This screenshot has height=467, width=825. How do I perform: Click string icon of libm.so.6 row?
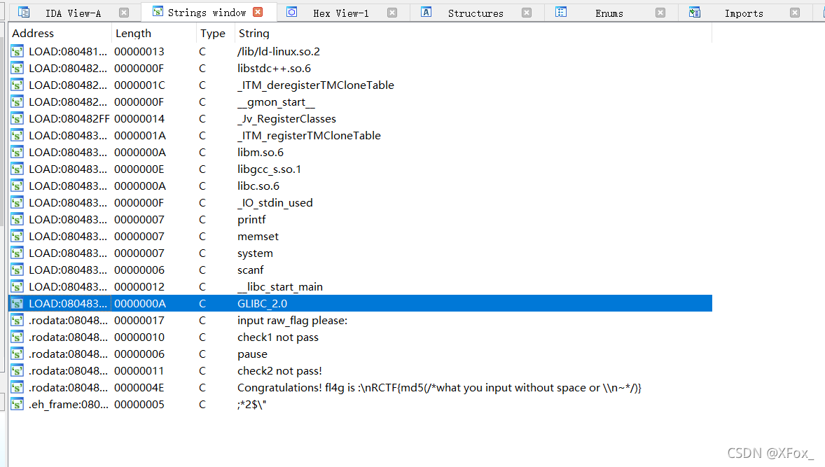(18, 153)
